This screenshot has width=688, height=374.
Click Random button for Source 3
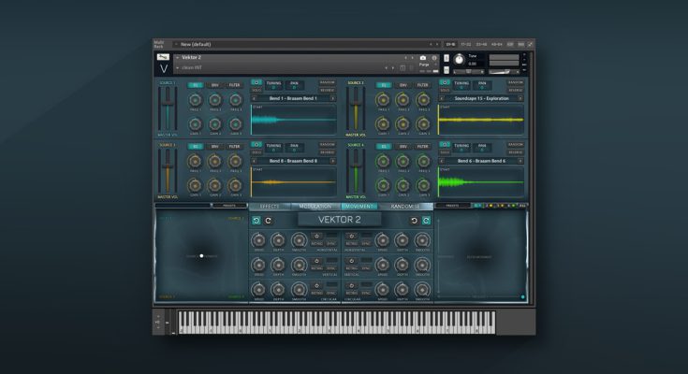(x=328, y=145)
